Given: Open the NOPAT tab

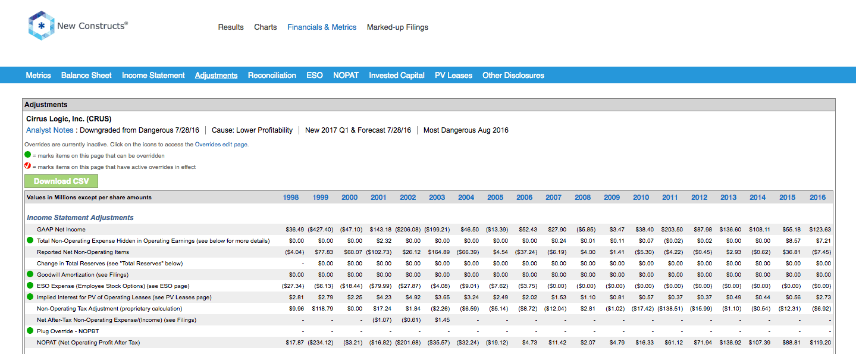Looking at the screenshot, I should (346, 76).
